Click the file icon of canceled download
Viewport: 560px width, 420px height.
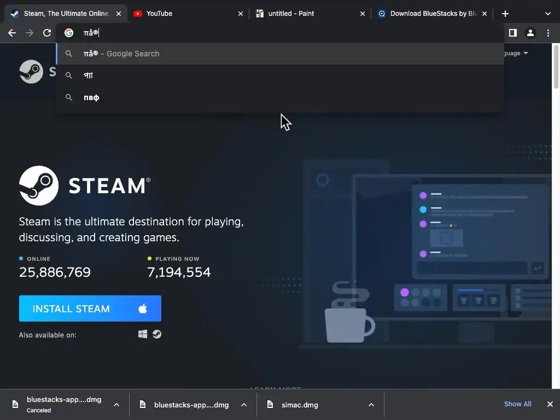(x=15, y=404)
